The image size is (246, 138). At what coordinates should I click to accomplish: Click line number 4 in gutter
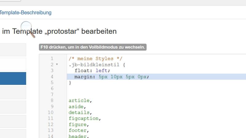pos(52,76)
